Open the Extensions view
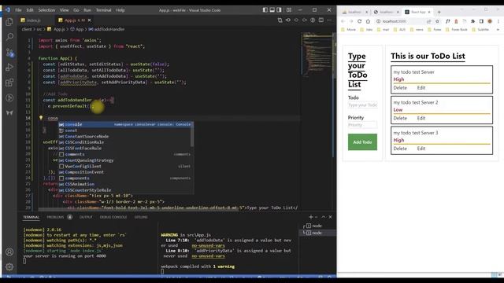 pyautogui.click(x=9, y=83)
